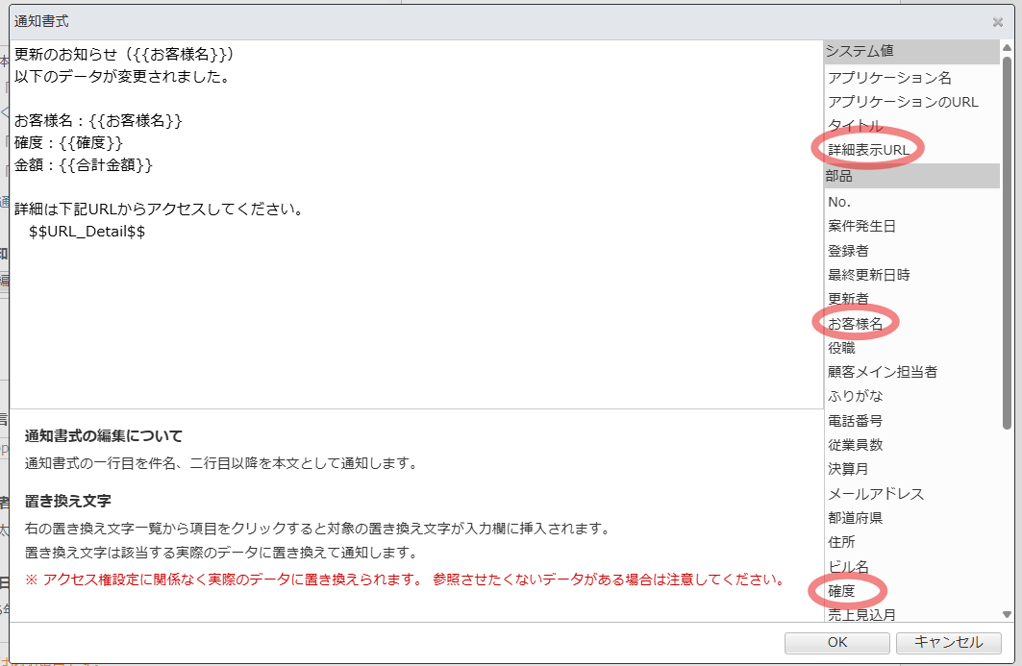Select タイトル in system values list
1022x666 pixels.
tap(855, 126)
